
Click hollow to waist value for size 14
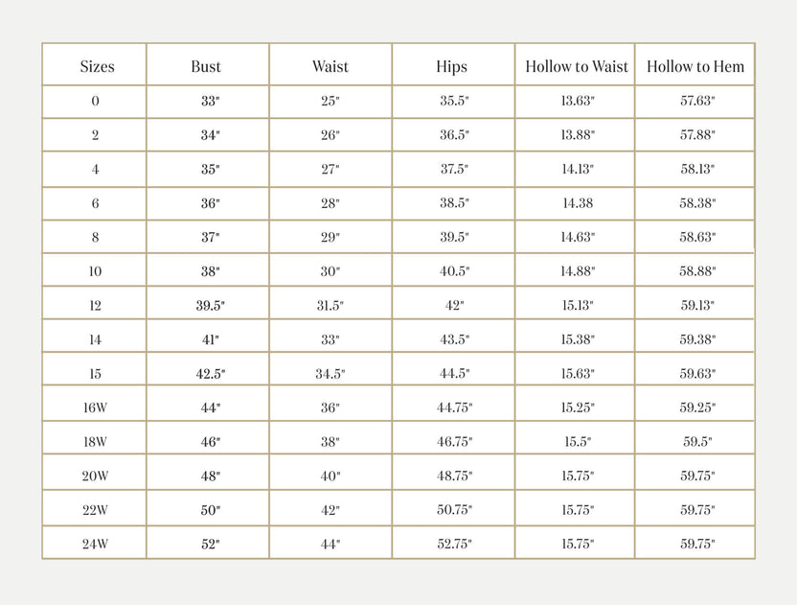point(578,339)
